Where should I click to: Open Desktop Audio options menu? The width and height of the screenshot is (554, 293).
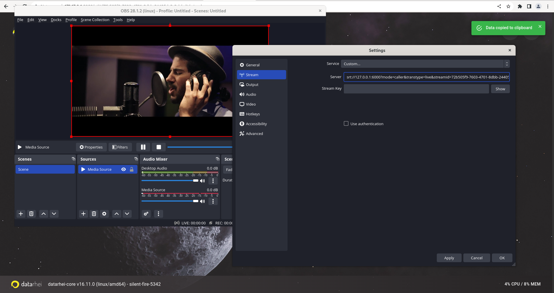(x=213, y=181)
